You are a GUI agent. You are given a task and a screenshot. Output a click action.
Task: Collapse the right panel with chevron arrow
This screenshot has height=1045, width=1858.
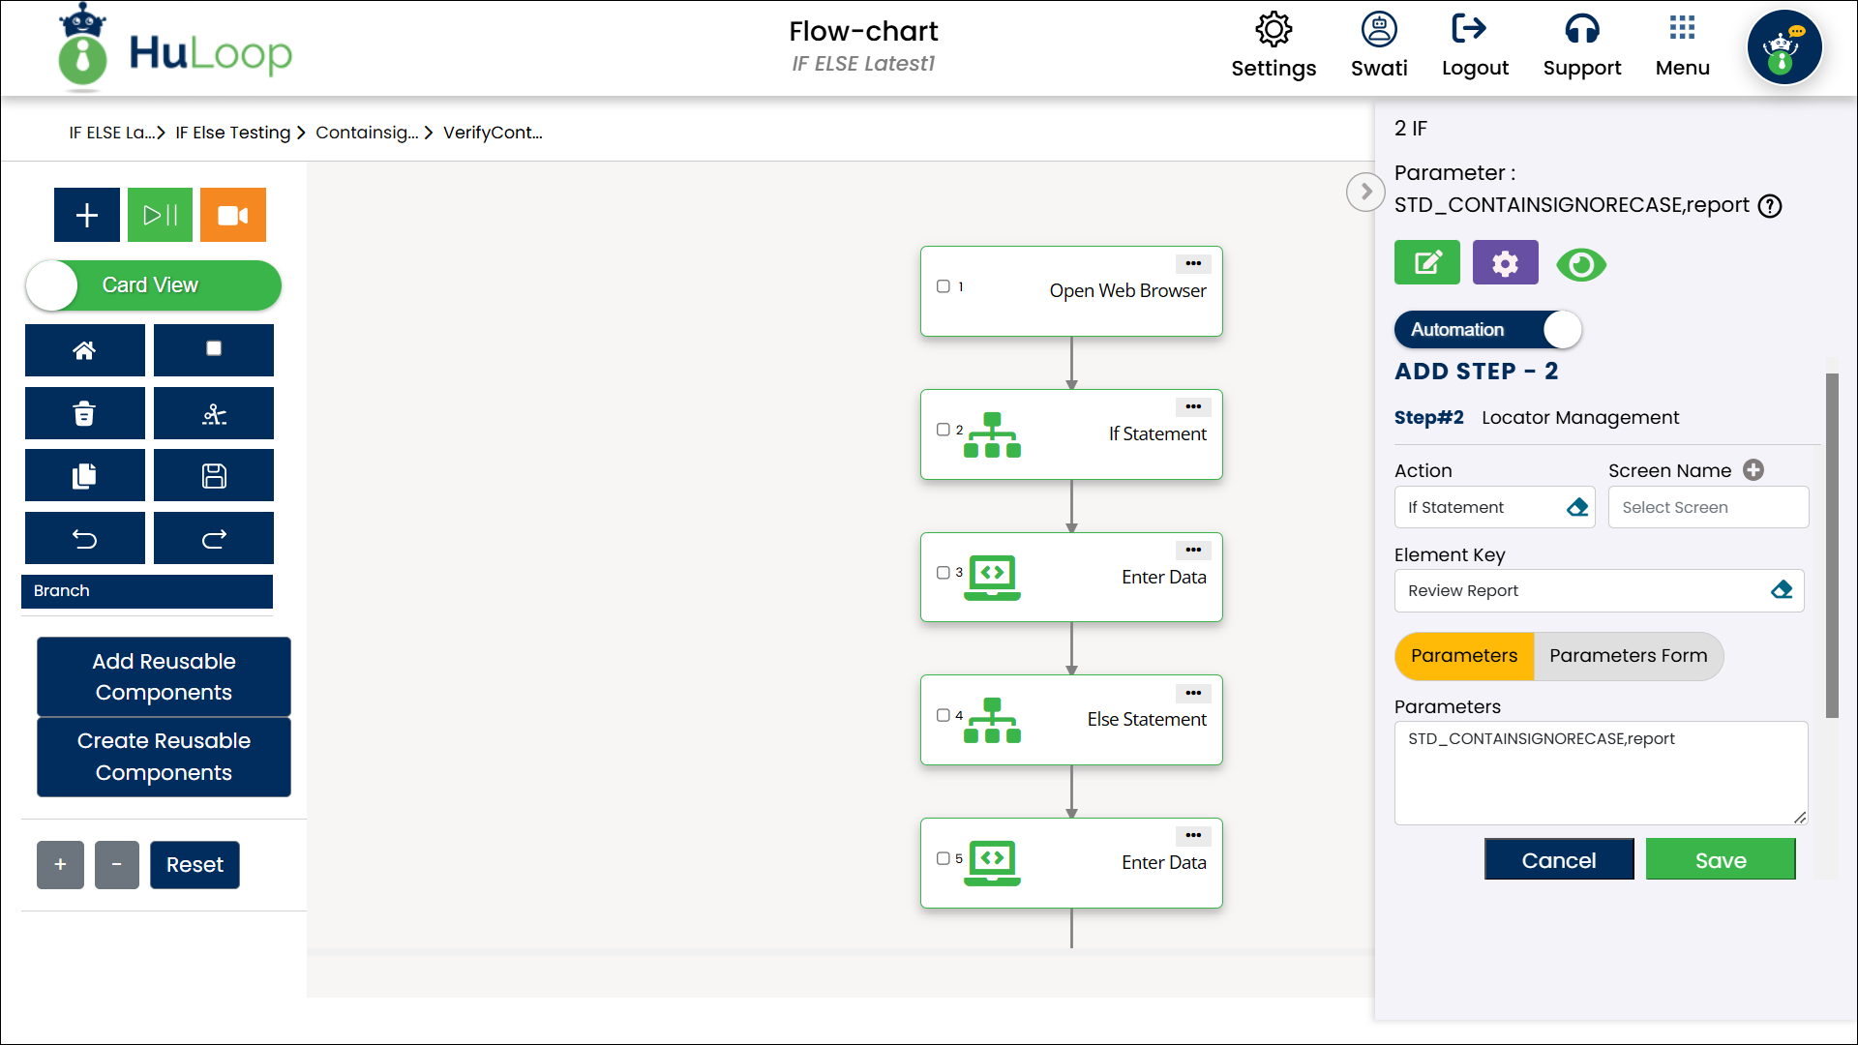(x=1365, y=192)
